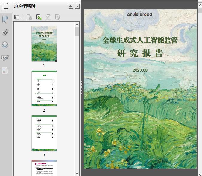Screen dimensions: 202x176
Task: Click the panel splitter grip handle
Action: click(82, 89)
